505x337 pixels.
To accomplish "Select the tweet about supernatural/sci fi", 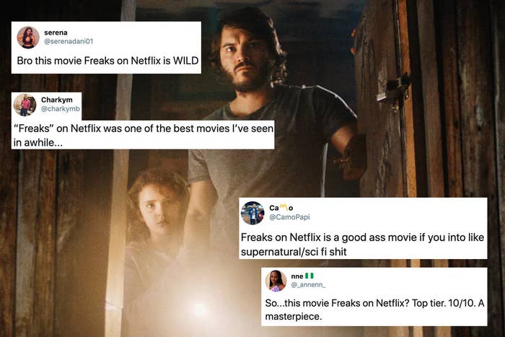I will click(362, 244).
